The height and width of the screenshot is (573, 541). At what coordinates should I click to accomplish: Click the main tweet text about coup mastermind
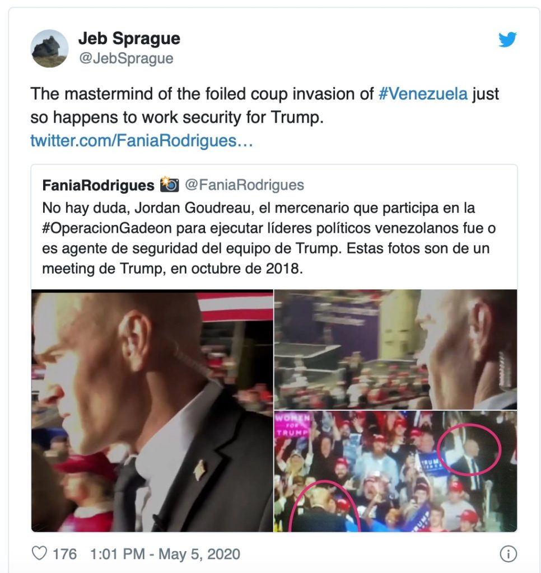pyautogui.click(x=264, y=105)
